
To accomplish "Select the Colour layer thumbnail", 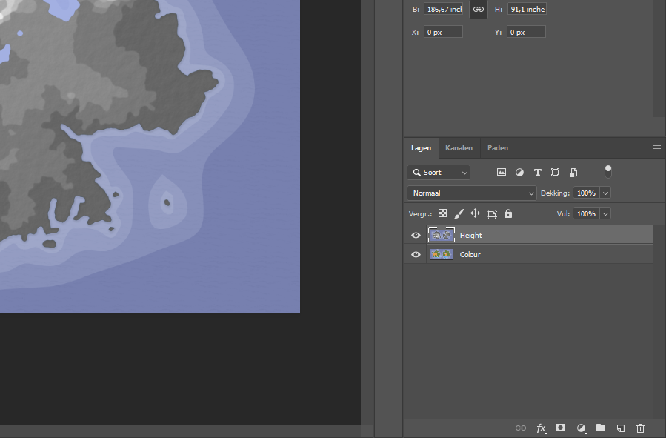I will 442,254.
